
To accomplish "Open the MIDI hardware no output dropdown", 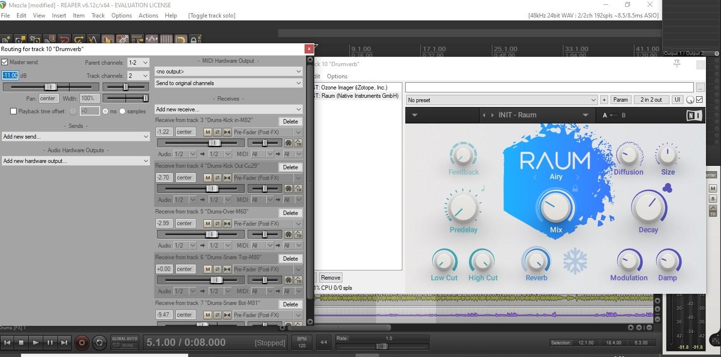I will coord(229,71).
